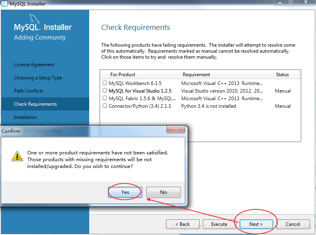Click the For Product column header
The height and width of the screenshot is (235, 316).
(x=144, y=75)
